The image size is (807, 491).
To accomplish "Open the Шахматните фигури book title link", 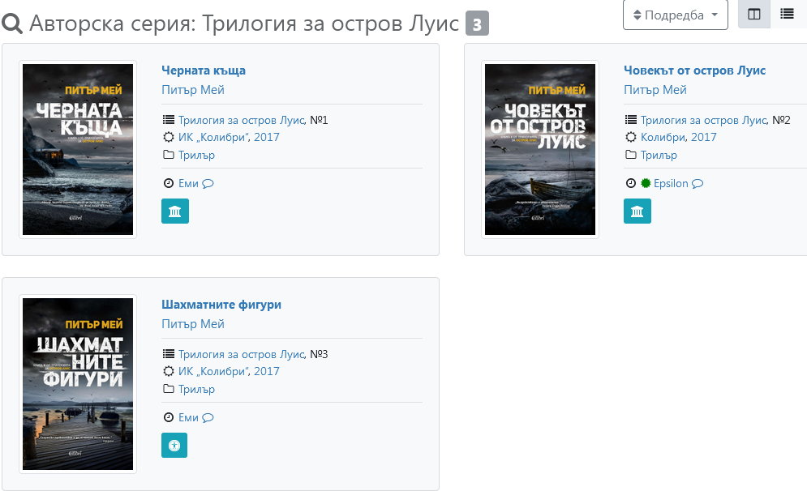I will click(x=221, y=305).
